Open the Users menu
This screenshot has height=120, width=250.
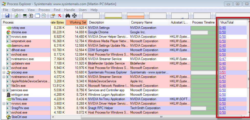pos(83,10)
